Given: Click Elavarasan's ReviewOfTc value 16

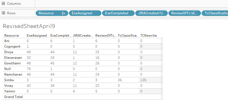Looking at the screenshot, I should pos(97,58).
